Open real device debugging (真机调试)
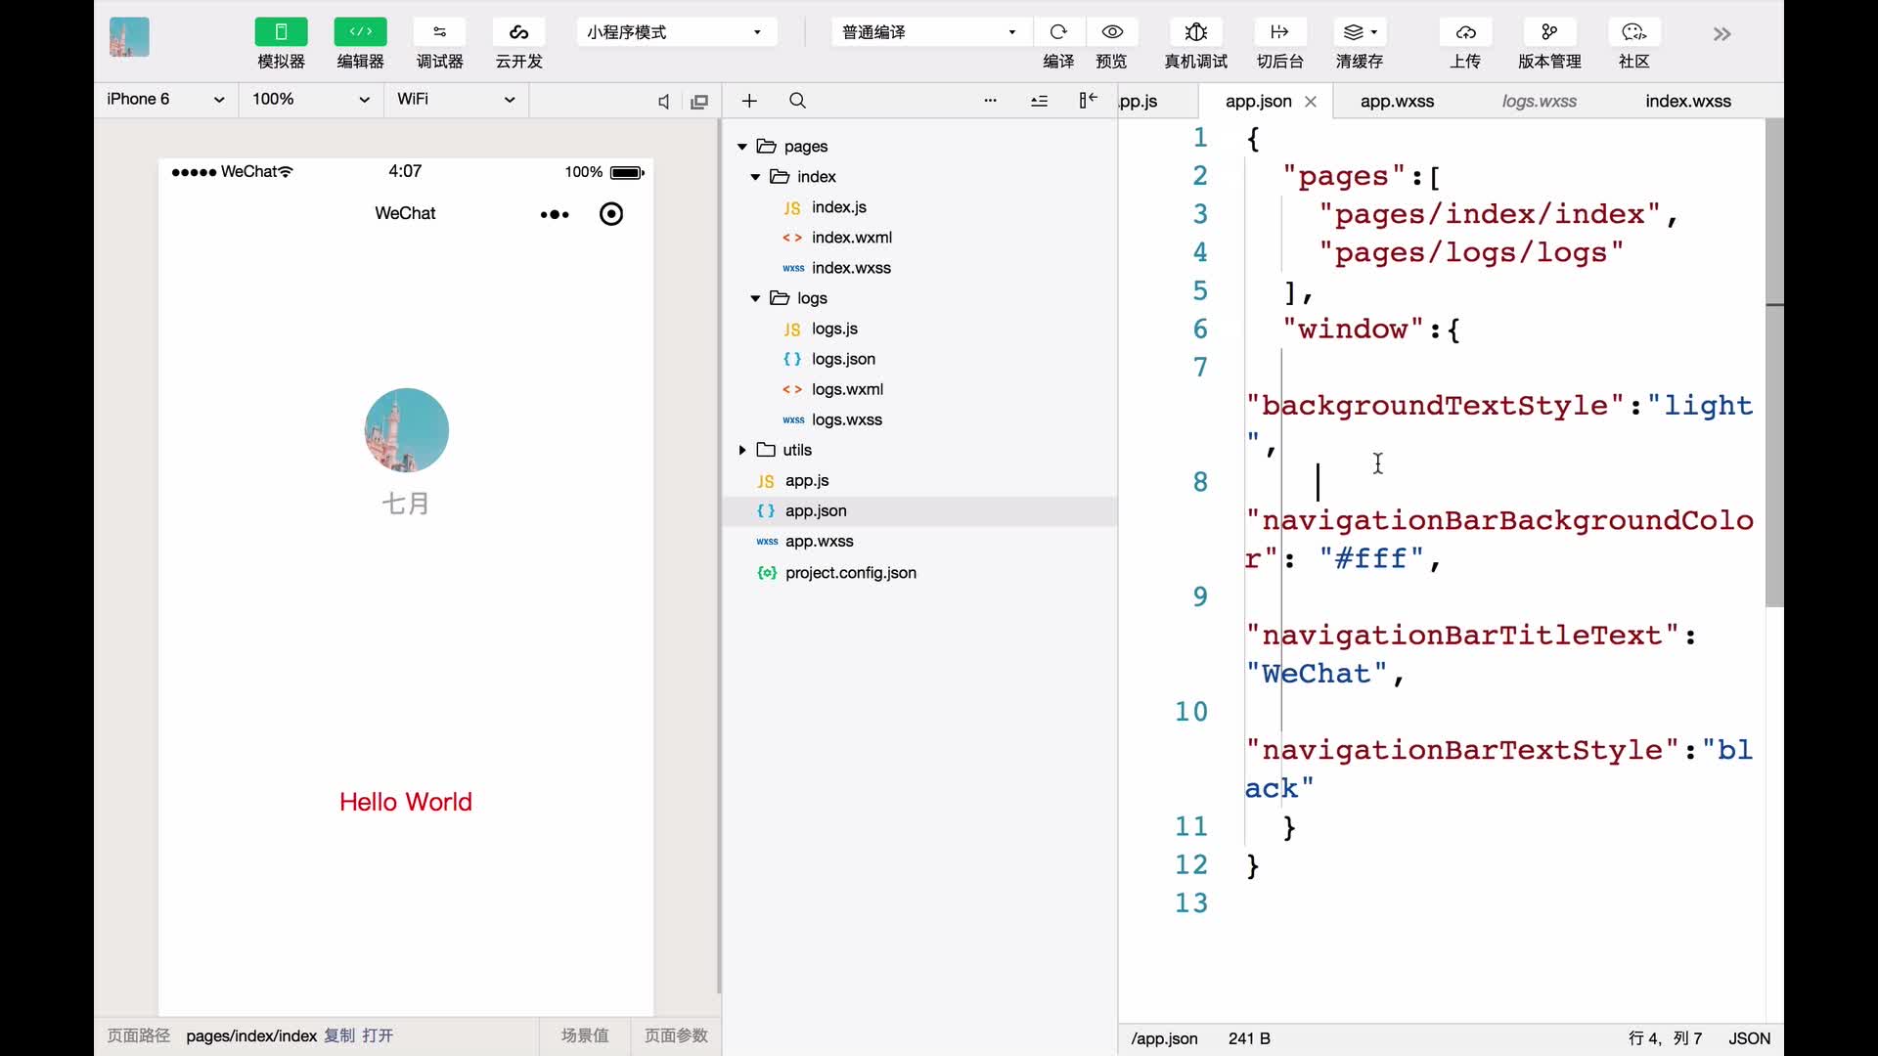The image size is (1878, 1056). point(1195,32)
